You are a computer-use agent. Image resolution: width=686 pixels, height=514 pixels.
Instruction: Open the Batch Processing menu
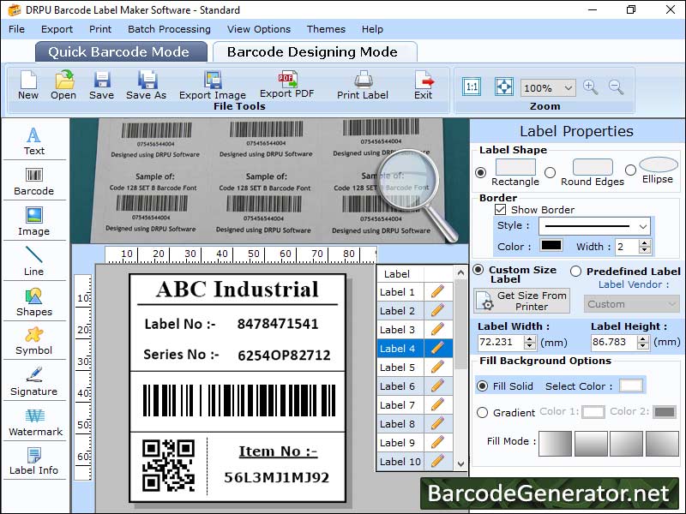tap(169, 28)
